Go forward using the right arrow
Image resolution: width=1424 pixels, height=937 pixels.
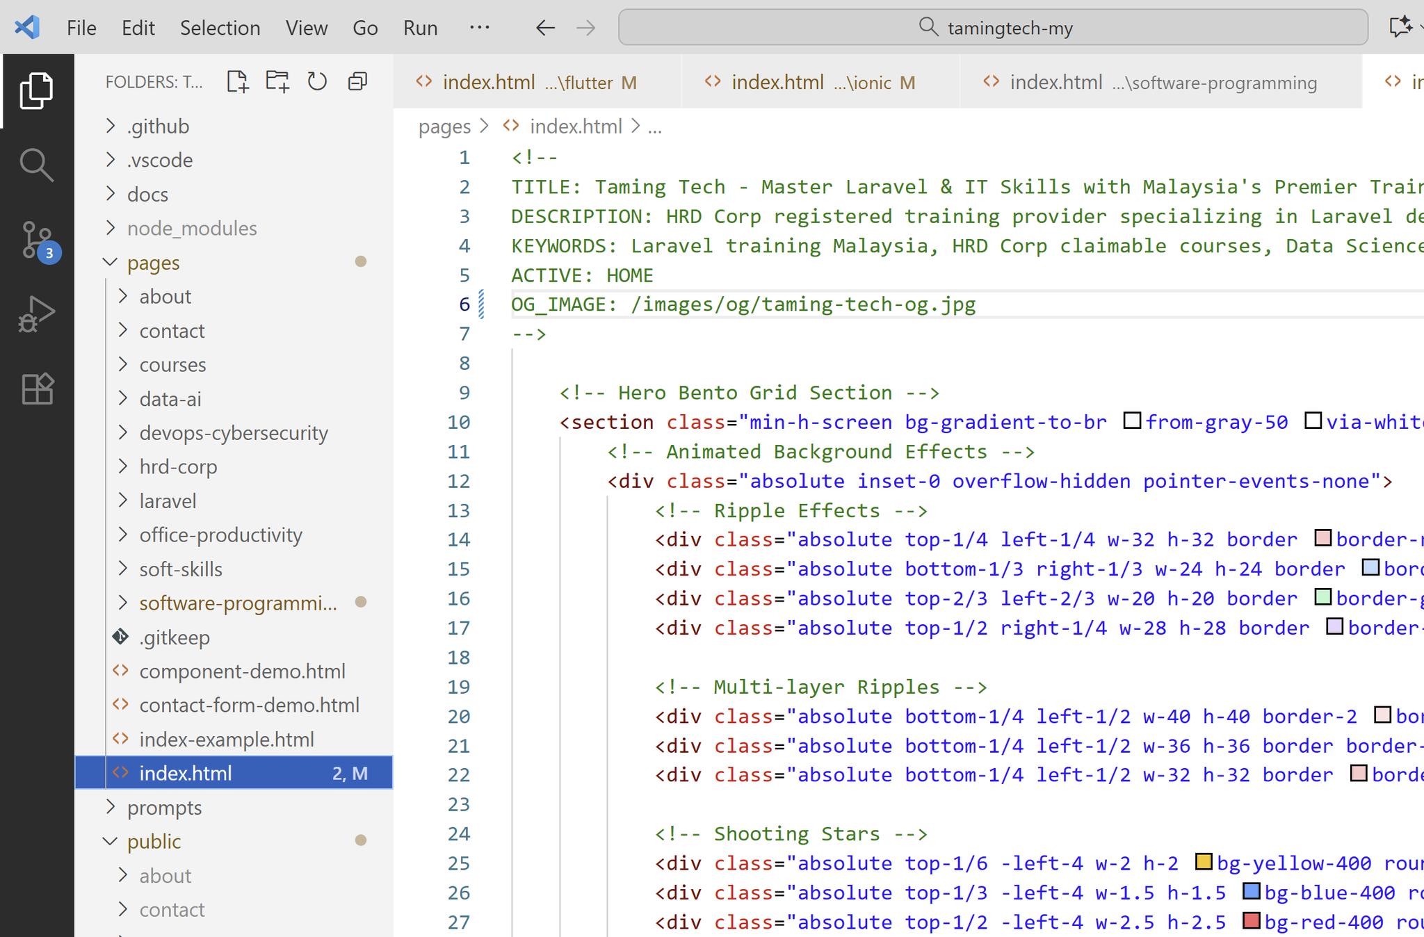click(586, 28)
